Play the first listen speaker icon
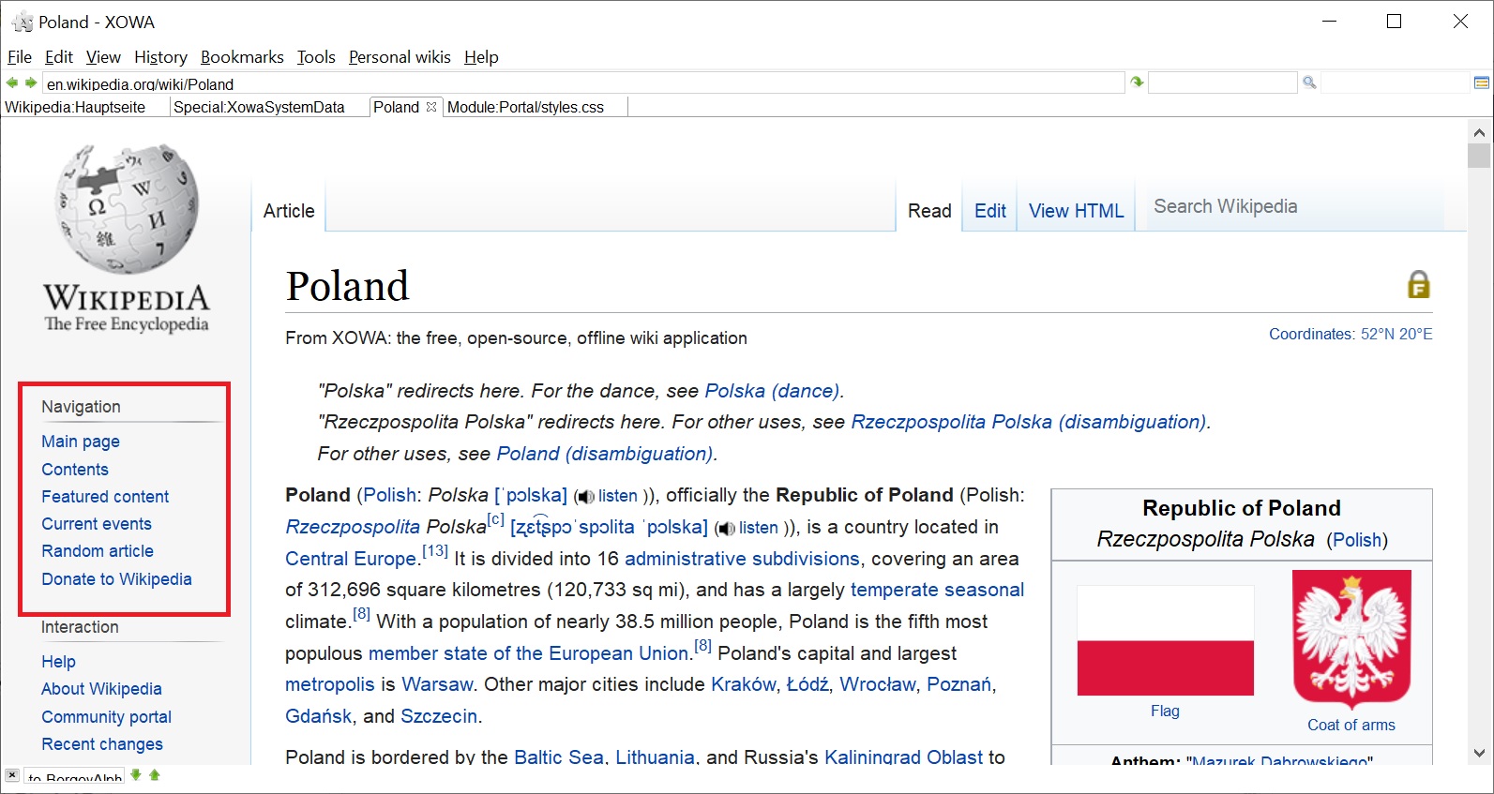Viewport: 1494px width, 794px height. [586, 497]
